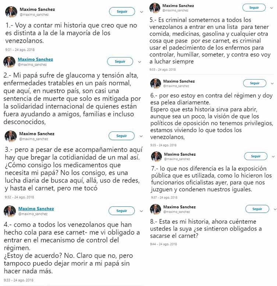Click the avatar on tweet 8
Screen dimensions: 277x286
point(156,209)
